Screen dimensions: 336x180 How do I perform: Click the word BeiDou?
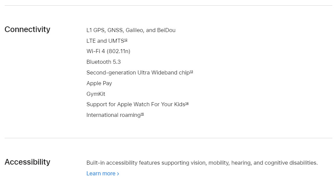pyautogui.click(x=166, y=30)
